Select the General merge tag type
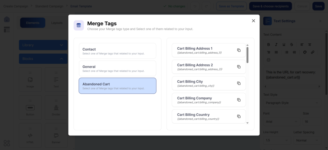The width and height of the screenshot is (328, 150). click(117, 68)
